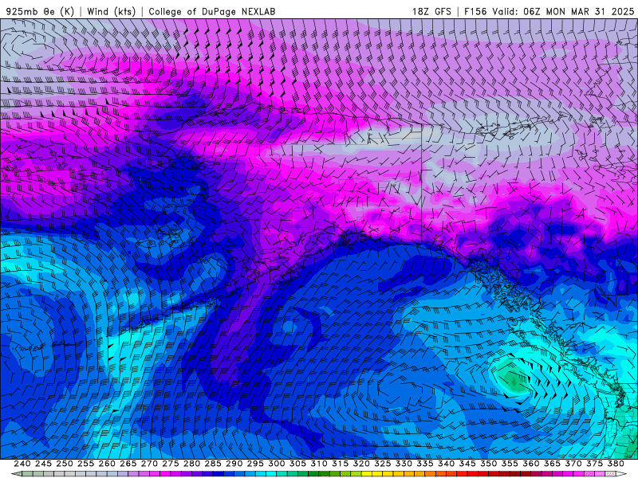Image resolution: width=638 pixels, height=478 pixels.
Task: Select the 320 legend label
Action: coord(361,464)
